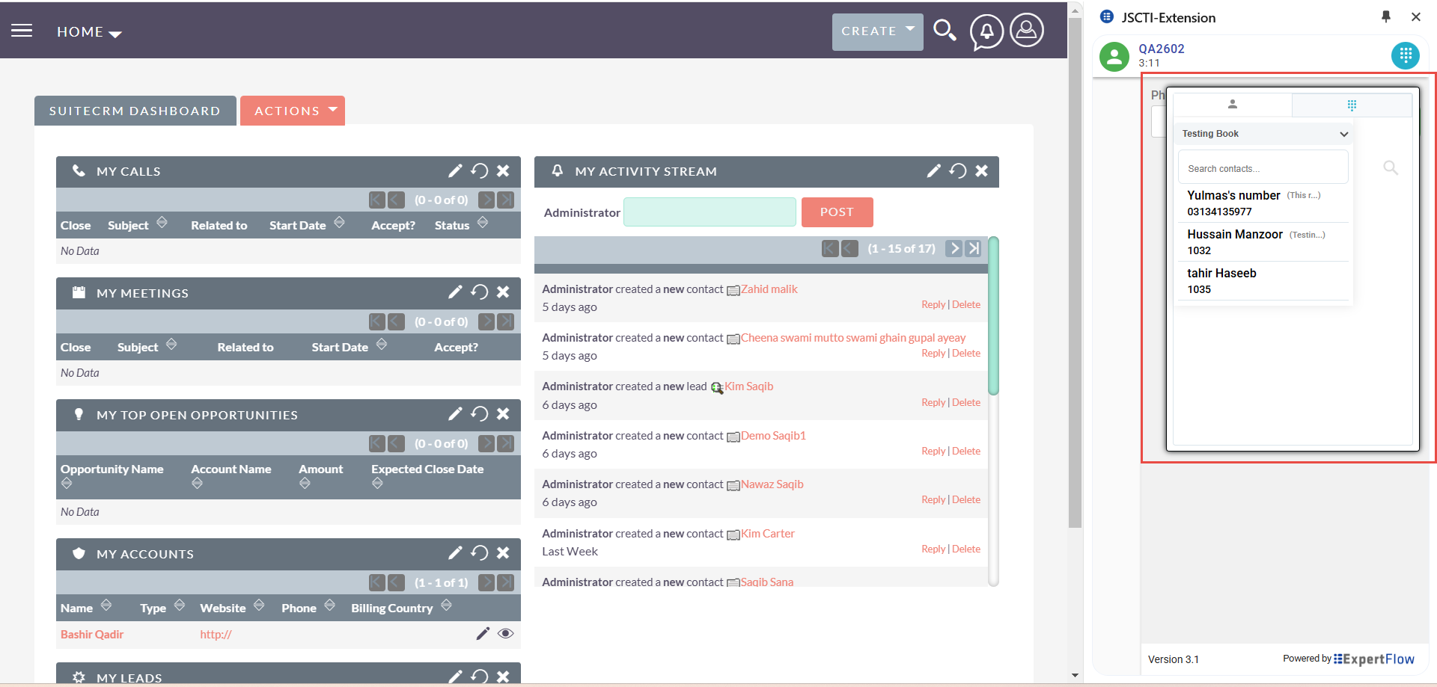The image size is (1437, 687).
Task: Pin the JSCTI-Extension panel
Action: click(1385, 16)
